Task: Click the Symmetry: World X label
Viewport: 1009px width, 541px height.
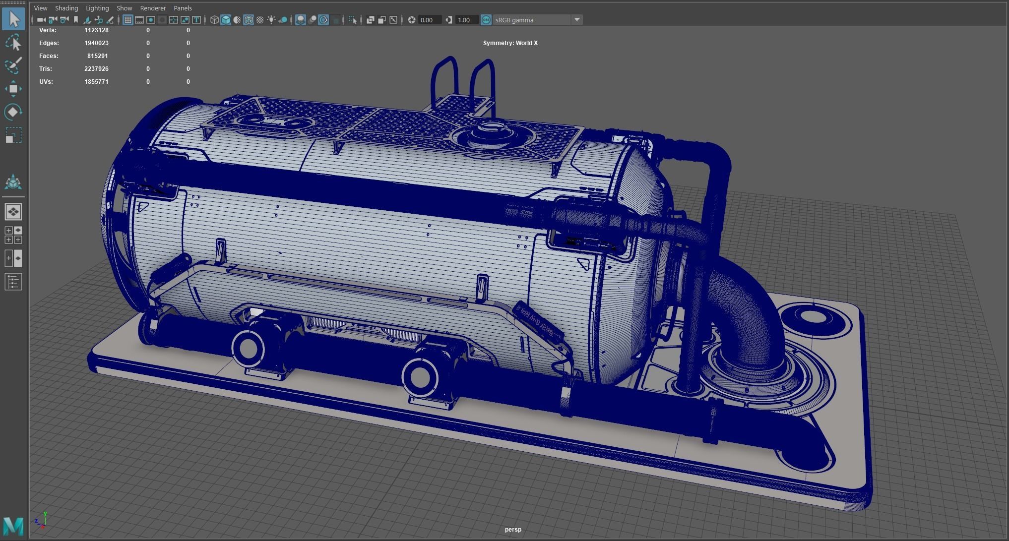Action: click(510, 43)
